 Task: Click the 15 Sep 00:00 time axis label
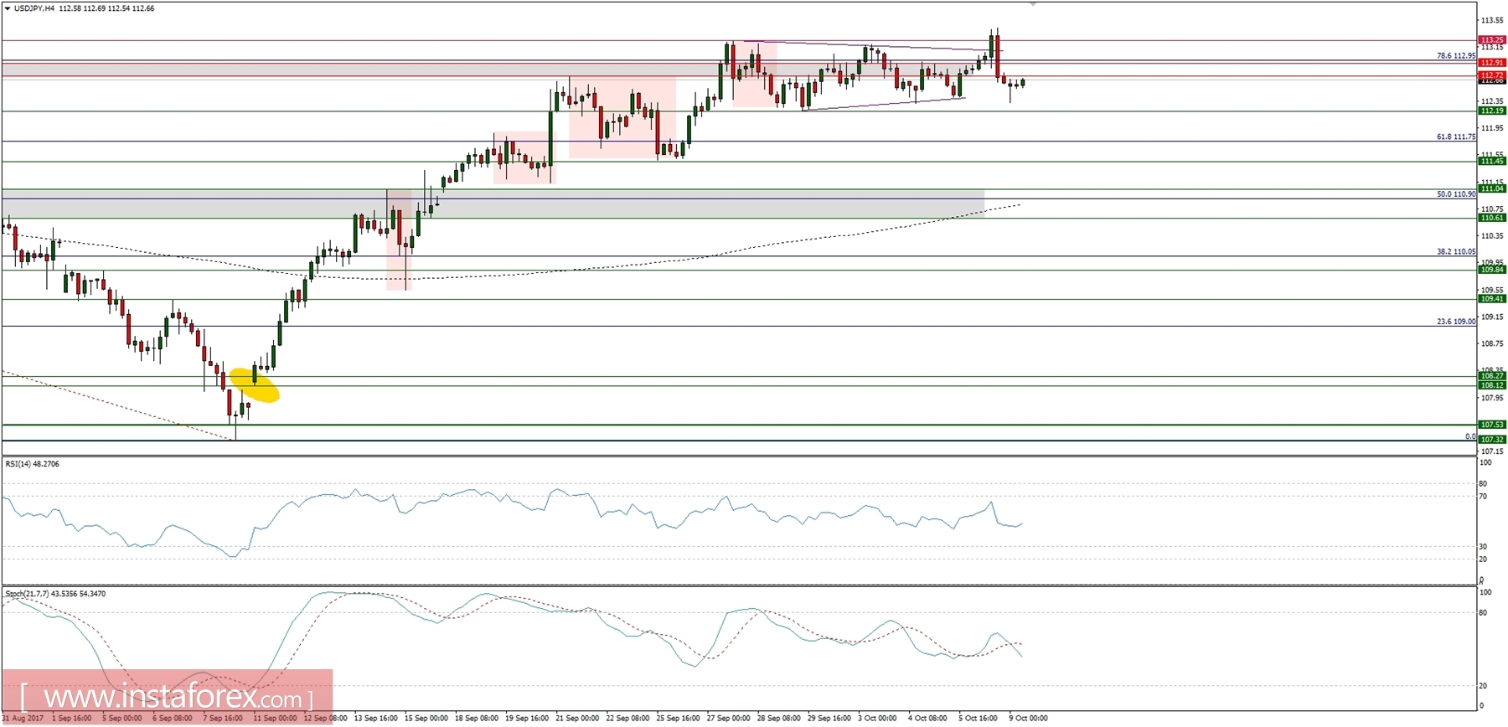[x=426, y=718]
